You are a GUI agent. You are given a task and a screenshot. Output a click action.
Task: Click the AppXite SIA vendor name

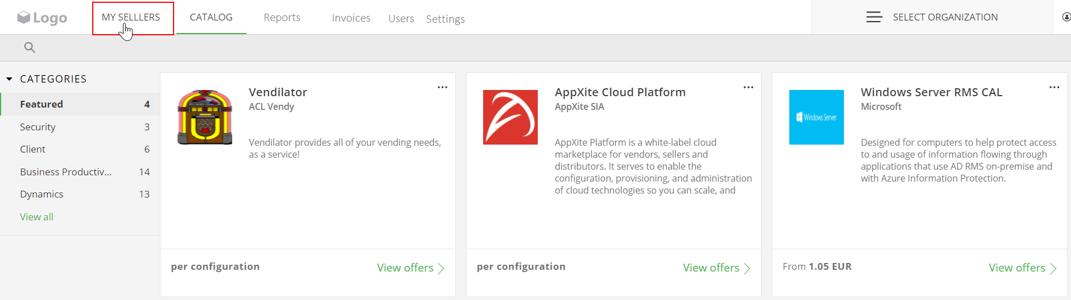(x=579, y=106)
